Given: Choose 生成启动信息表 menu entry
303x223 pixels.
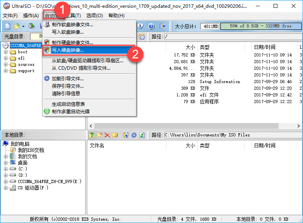Looking at the screenshot, I should click(x=89, y=104).
